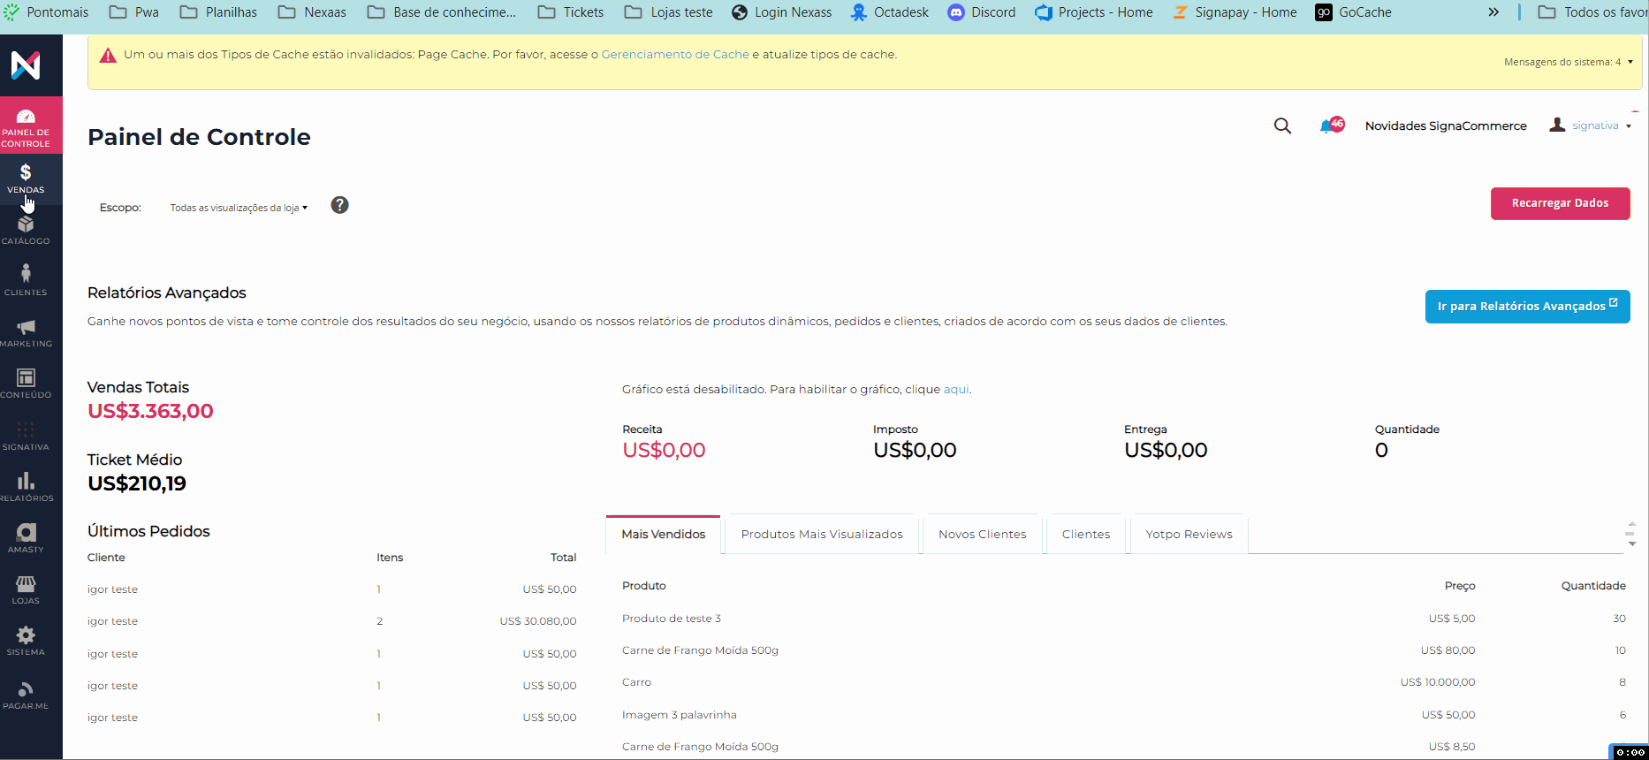Show more bookmarks via chevron overflow
The width and height of the screenshot is (1649, 760).
pos(1493,12)
